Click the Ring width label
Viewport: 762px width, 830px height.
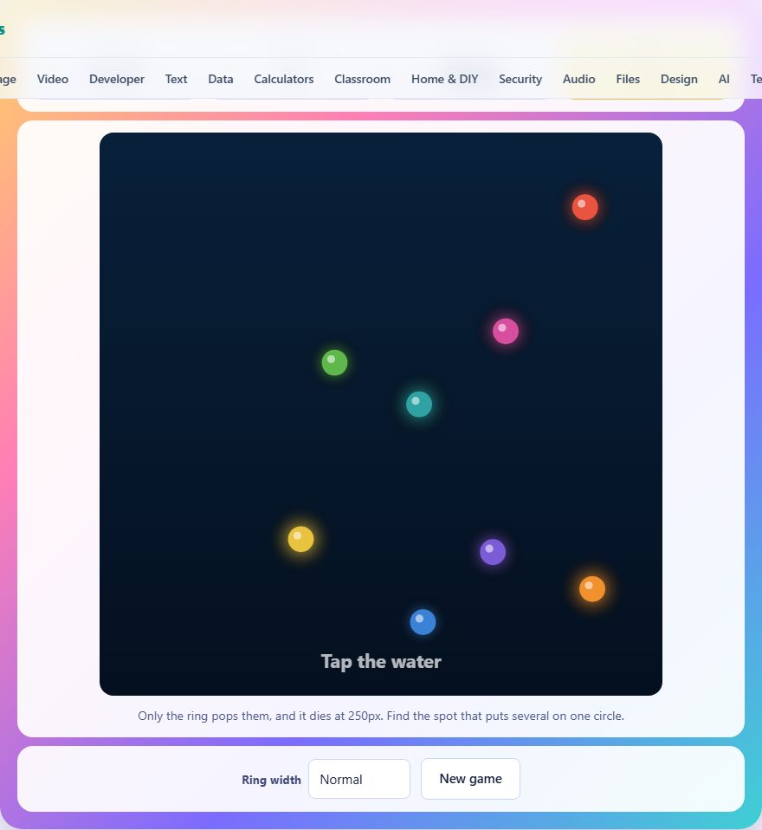click(x=272, y=780)
